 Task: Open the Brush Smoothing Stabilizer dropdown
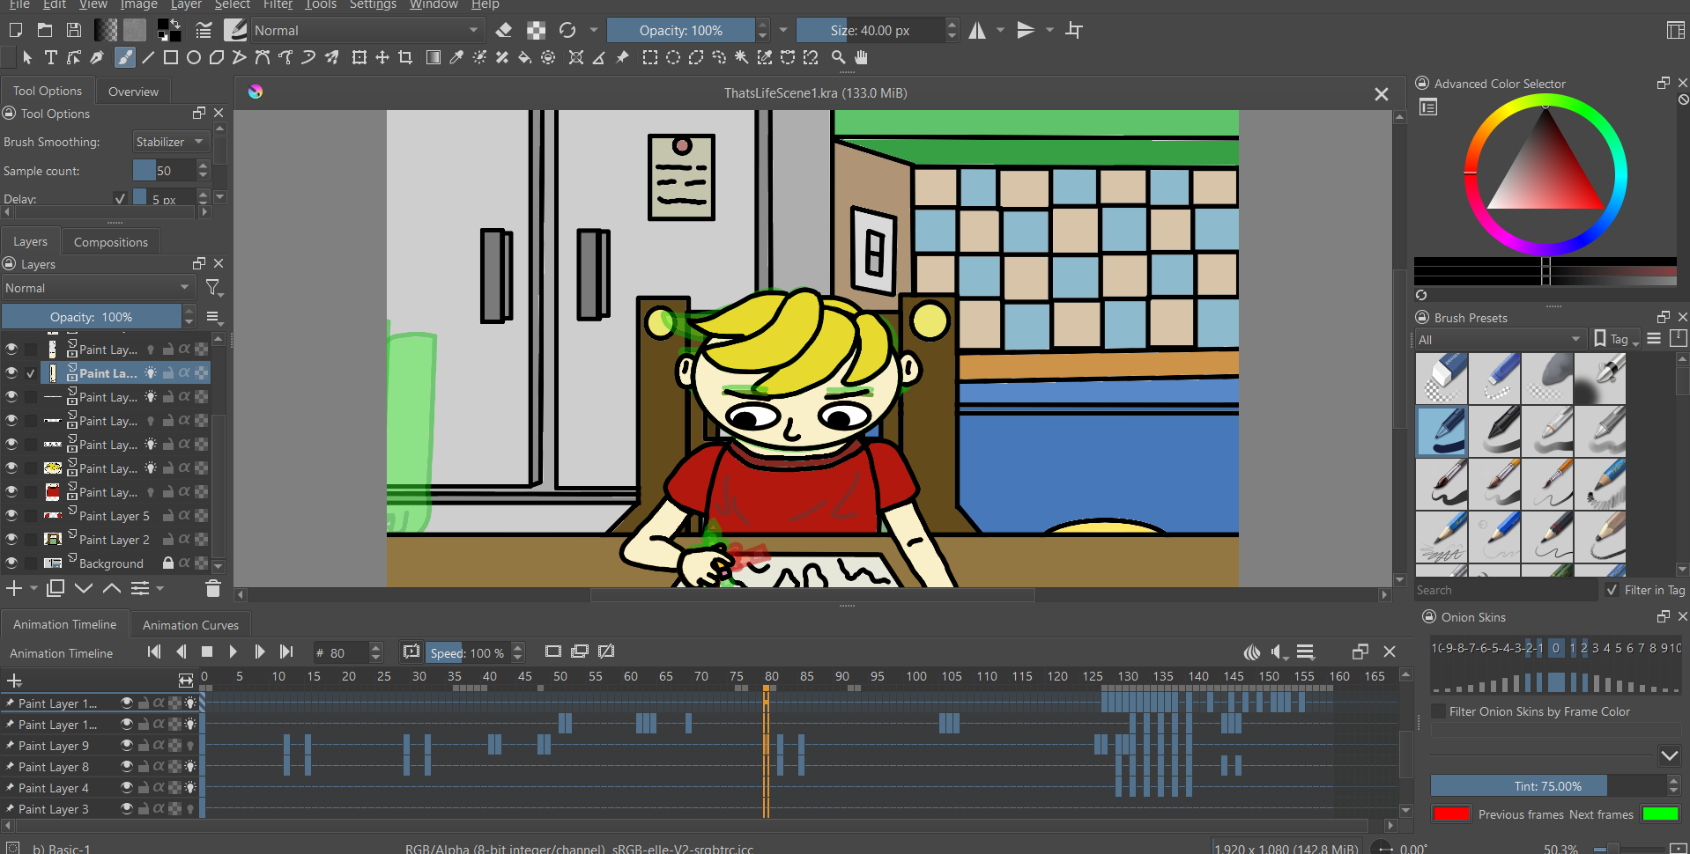[x=169, y=142]
